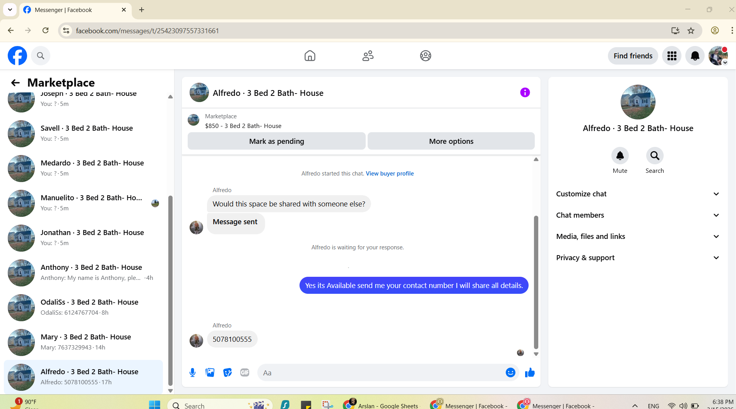The image size is (736, 409).
Task: Click Alfredo's profile thumbnail in right panel
Action: [638, 102]
